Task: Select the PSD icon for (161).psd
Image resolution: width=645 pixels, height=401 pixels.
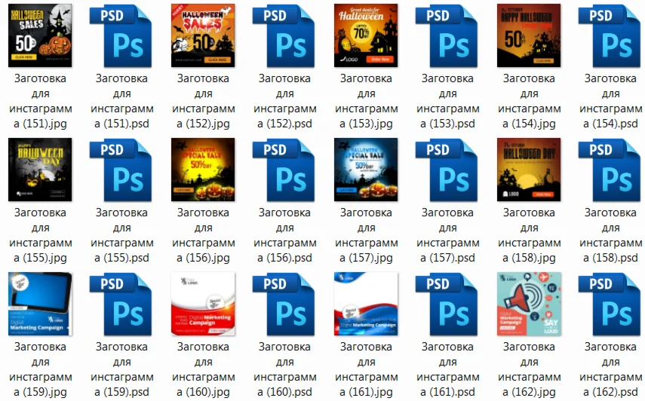Action: pyautogui.click(x=447, y=305)
